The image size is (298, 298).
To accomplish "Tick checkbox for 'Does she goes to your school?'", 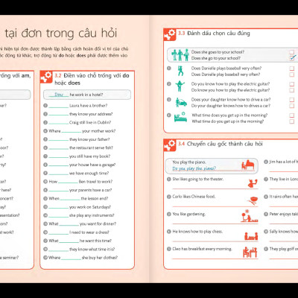I will [x=292, y=52].
